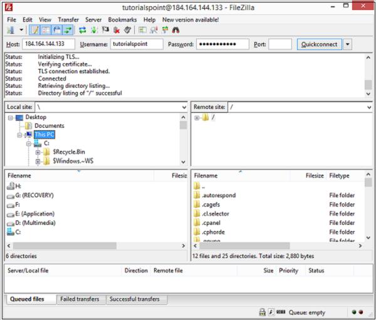Click the lock encryption status icon
Screen dimensions: 376x320
[263, 312]
